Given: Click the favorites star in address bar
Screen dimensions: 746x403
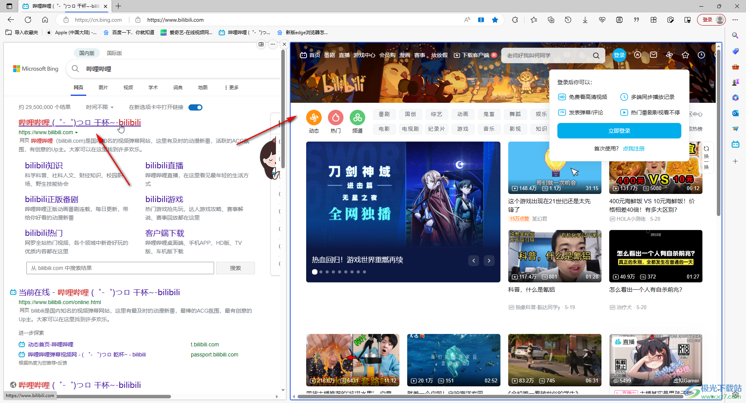Looking at the screenshot, I should 495,20.
